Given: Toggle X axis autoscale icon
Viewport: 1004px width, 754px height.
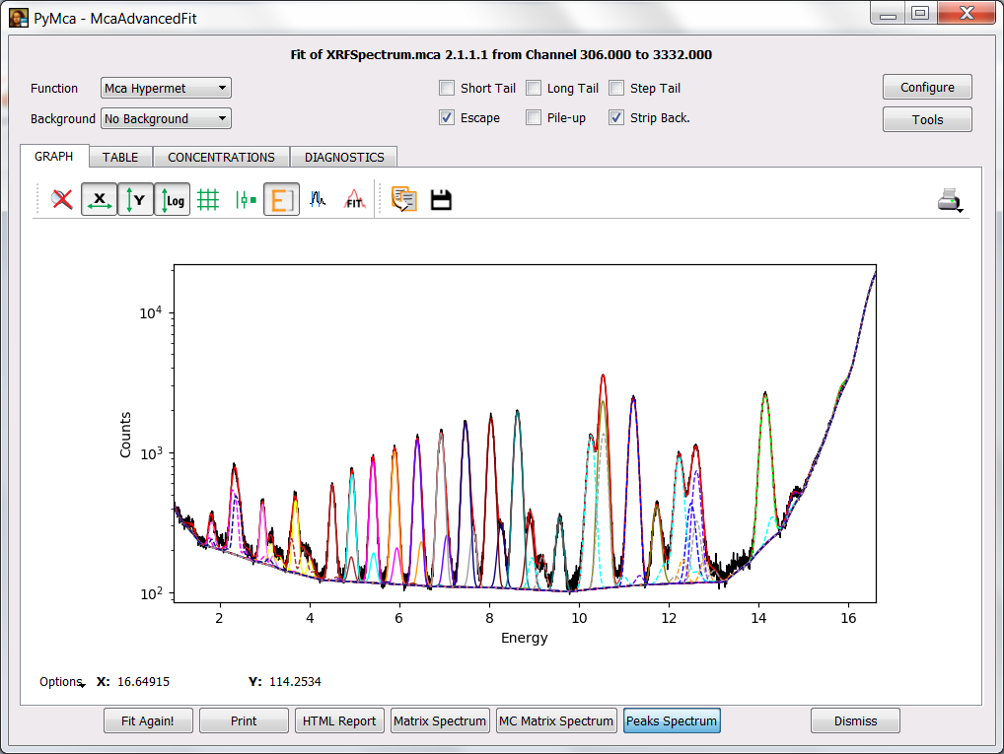Looking at the screenshot, I should 99,199.
